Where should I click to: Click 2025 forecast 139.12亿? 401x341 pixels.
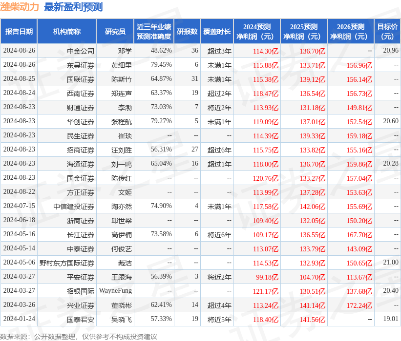(x=313, y=79)
